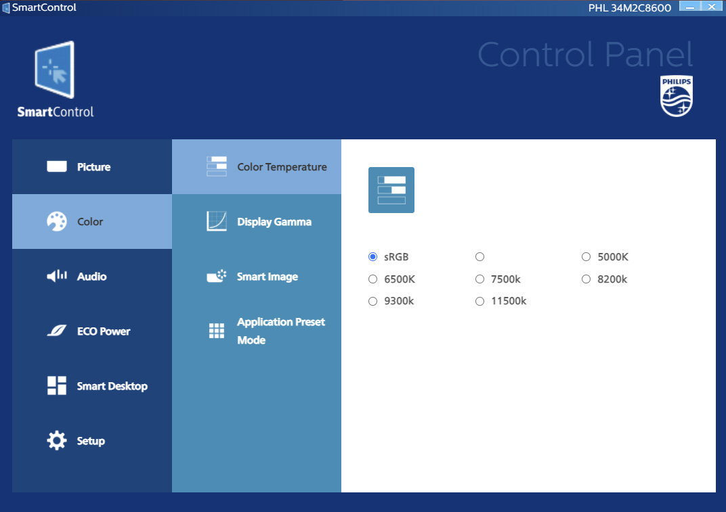This screenshot has height=512, width=726.
Task: Click the large Color Temperature icon in white panel
Action: coord(391,190)
